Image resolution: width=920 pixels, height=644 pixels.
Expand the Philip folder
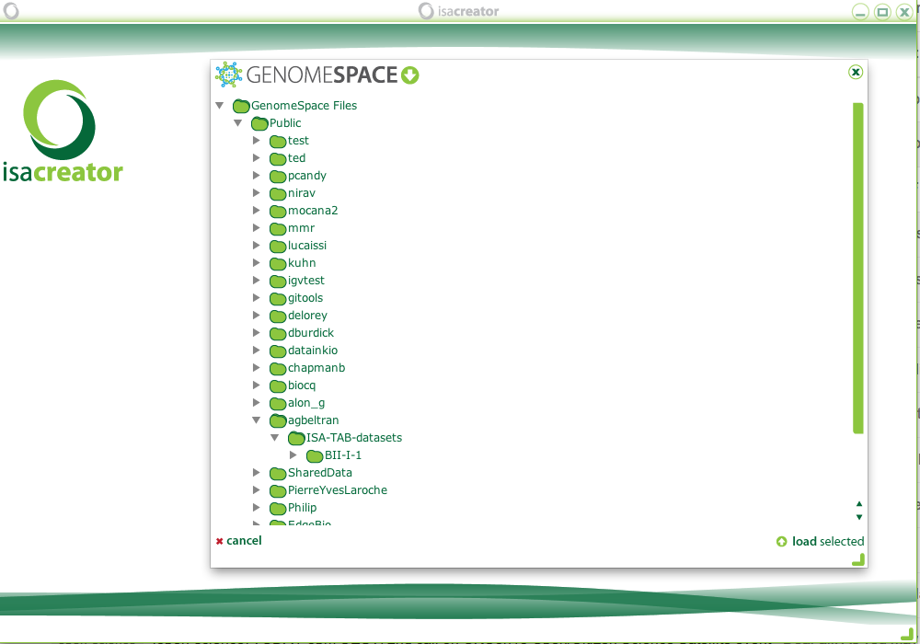(x=257, y=507)
